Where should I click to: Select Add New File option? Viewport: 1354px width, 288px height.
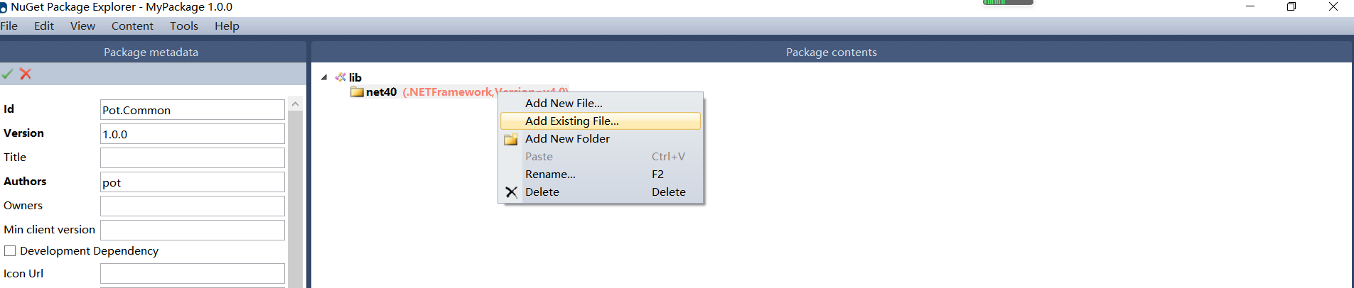coord(564,104)
